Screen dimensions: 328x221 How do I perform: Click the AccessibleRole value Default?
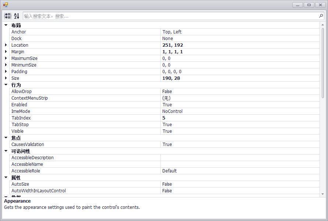[240, 171]
